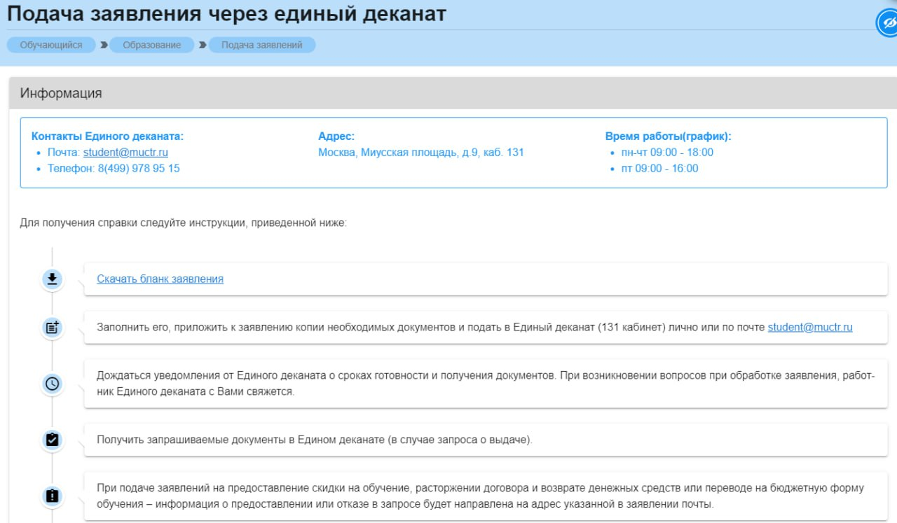This screenshot has width=897, height=523.
Task: Open the Скачать бланк заявления link
Action: (x=160, y=279)
